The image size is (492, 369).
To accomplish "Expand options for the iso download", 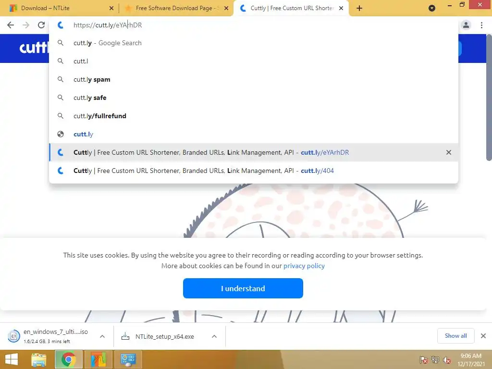I will pyautogui.click(x=102, y=336).
